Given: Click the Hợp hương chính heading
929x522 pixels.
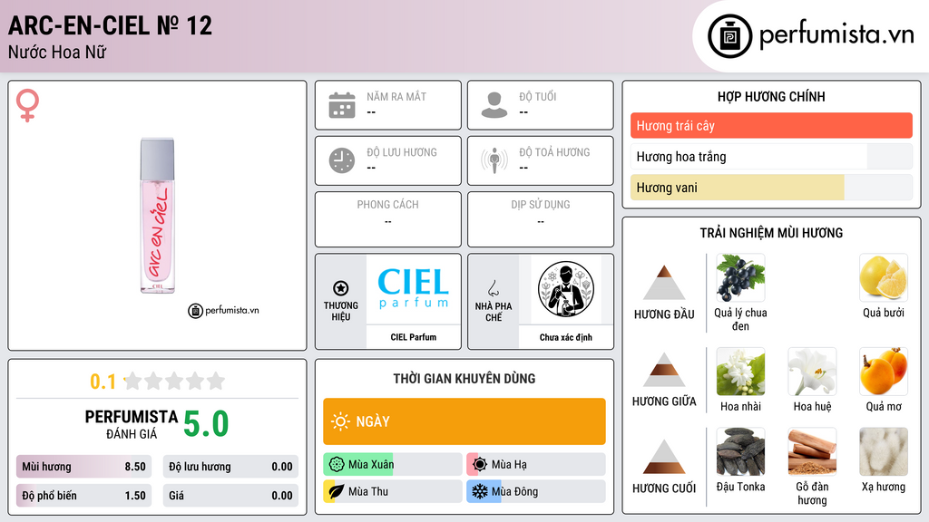Looking at the screenshot, I should click(771, 96).
